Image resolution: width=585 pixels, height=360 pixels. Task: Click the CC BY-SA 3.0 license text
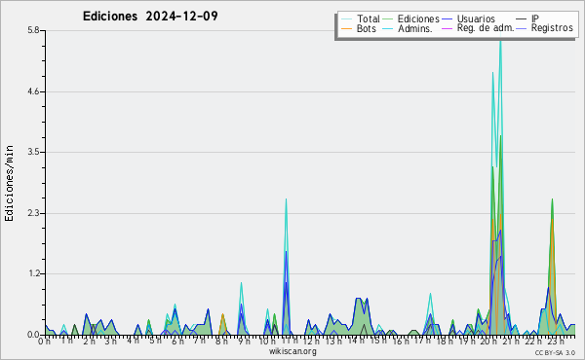tap(555, 353)
